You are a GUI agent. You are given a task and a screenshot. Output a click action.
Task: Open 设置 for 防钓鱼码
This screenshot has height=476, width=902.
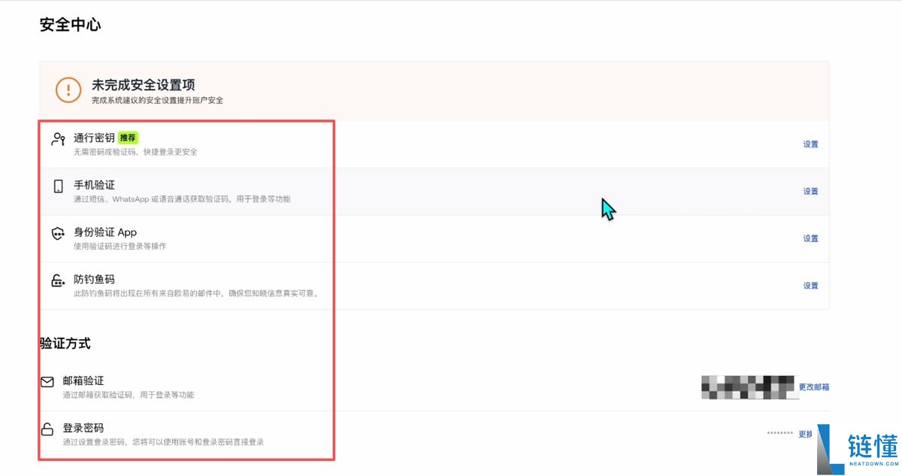click(810, 286)
